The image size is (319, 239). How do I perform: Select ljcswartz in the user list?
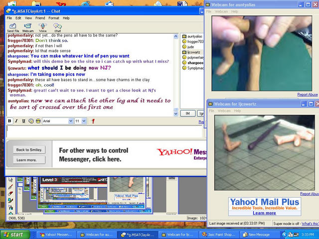(191, 52)
